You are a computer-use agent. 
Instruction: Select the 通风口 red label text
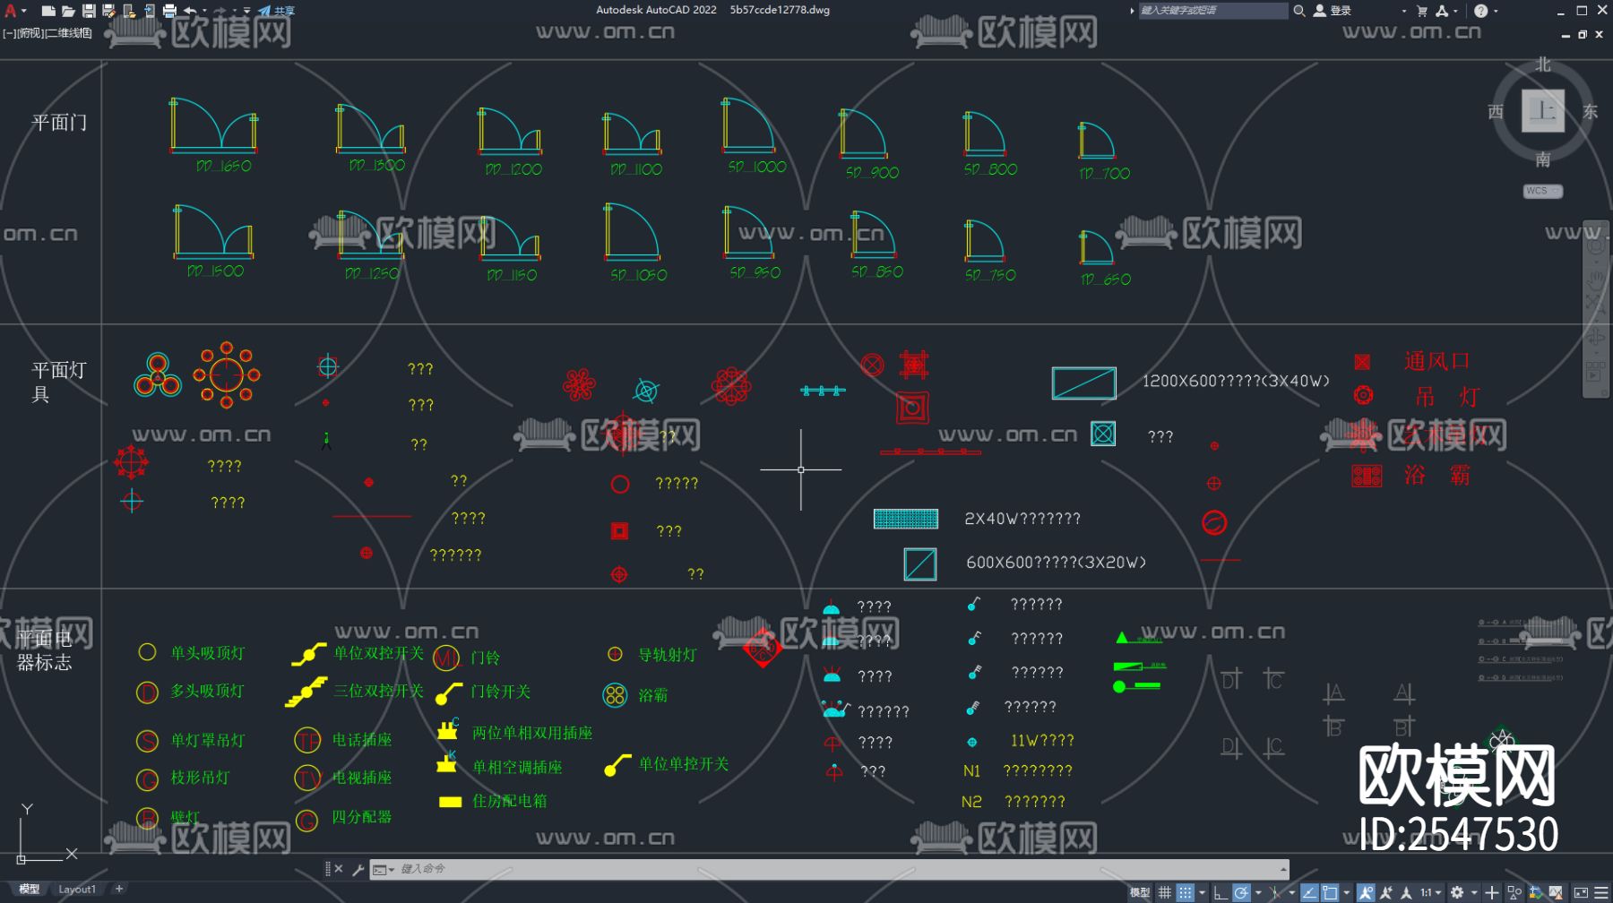1437,361
